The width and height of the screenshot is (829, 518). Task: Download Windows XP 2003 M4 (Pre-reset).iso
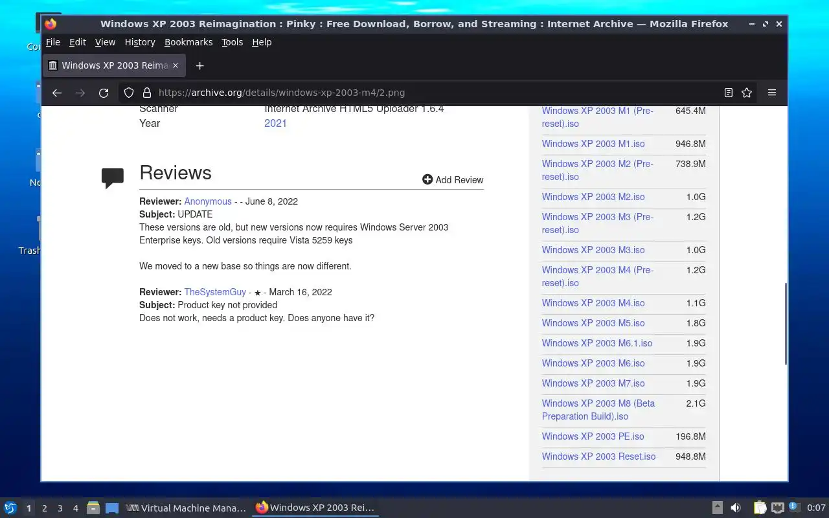(x=597, y=276)
